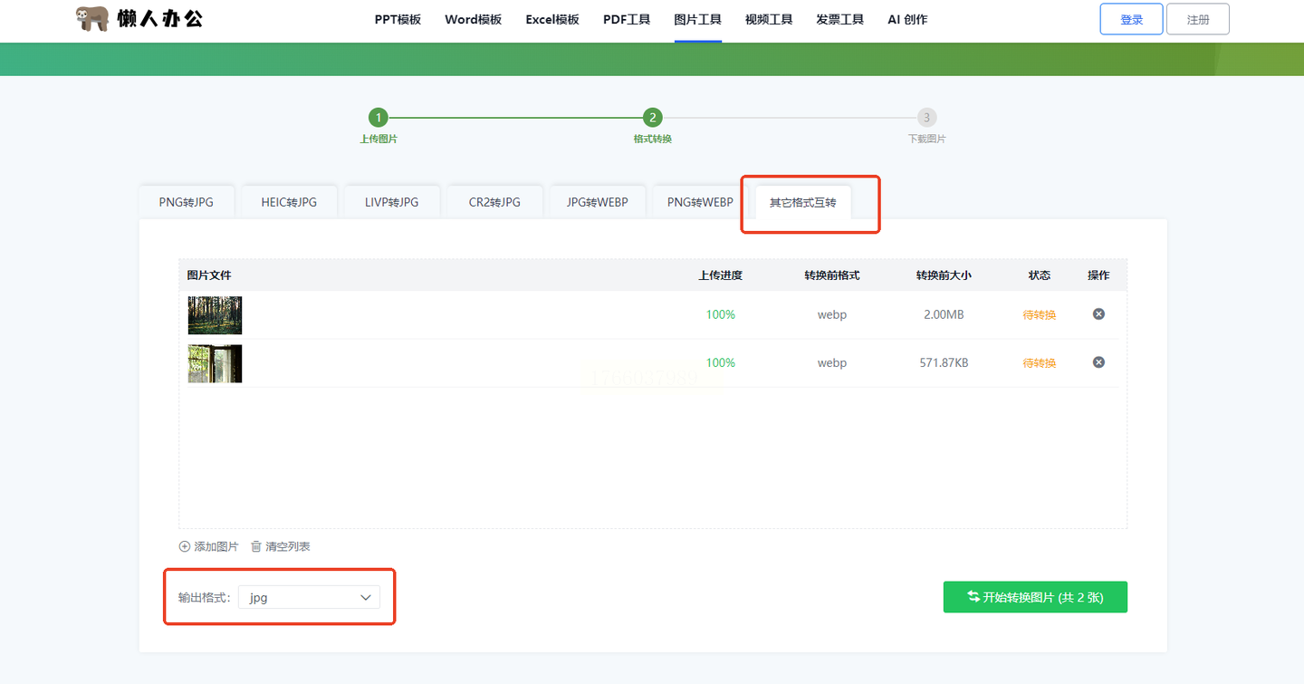Click the 转换前格式 column header
Screen dimensions: 1304x684
832,275
